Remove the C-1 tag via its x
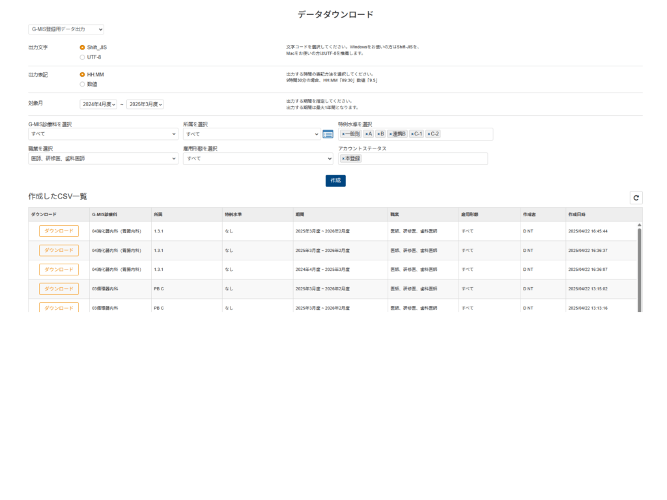Image resolution: width=667 pixels, height=500 pixels. tap(412, 134)
